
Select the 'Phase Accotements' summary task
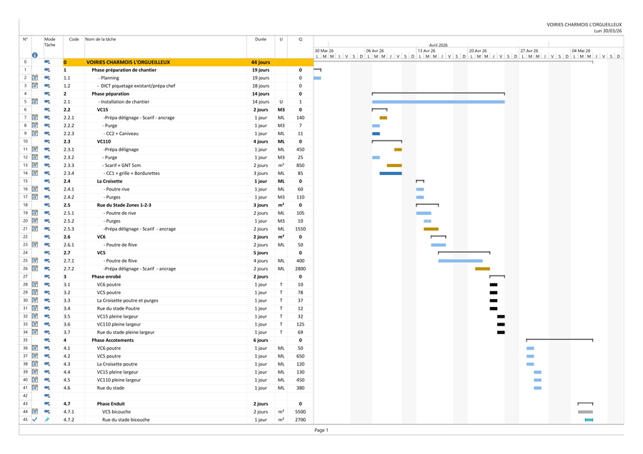coord(112,340)
